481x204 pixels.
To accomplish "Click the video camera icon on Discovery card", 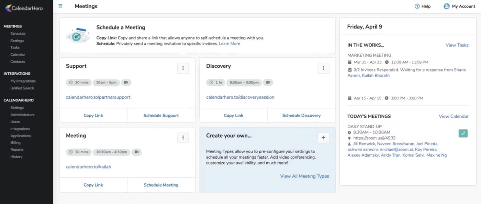I will (268, 83).
